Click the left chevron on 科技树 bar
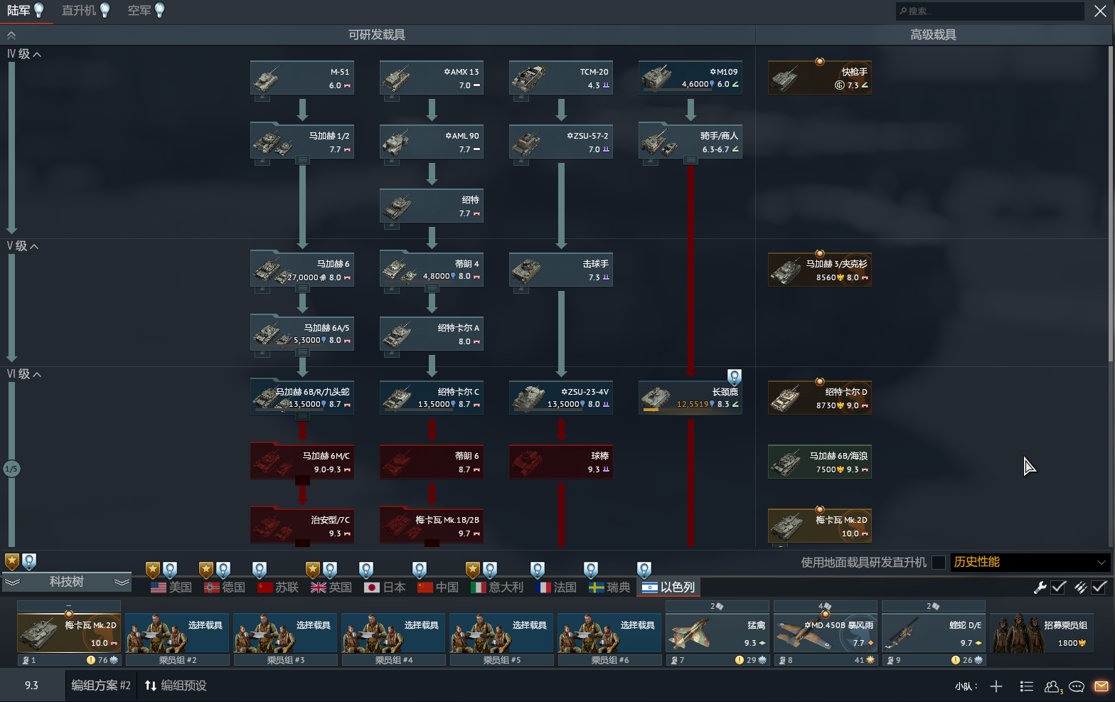The height and width of the screenshot is (702, 1115). click(x=12, y=582)
